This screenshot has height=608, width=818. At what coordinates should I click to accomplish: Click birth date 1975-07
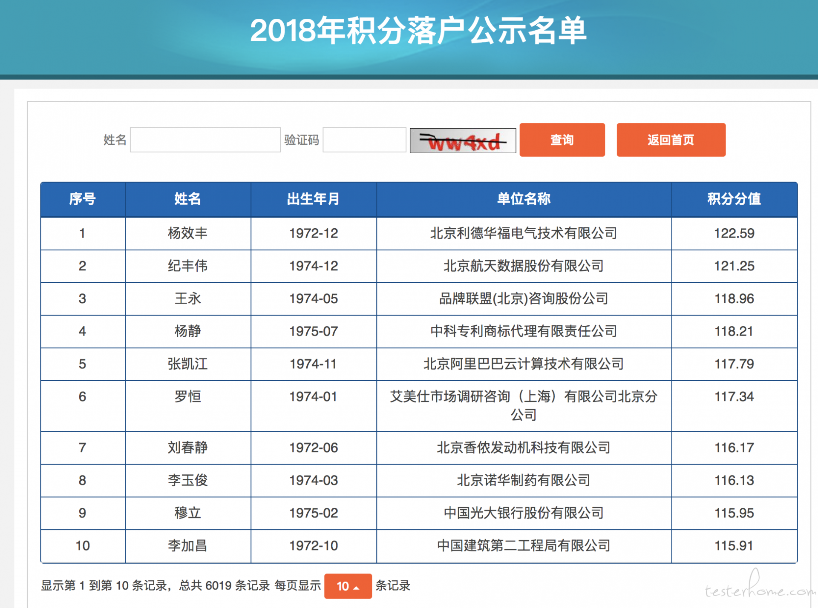point(314,331)
